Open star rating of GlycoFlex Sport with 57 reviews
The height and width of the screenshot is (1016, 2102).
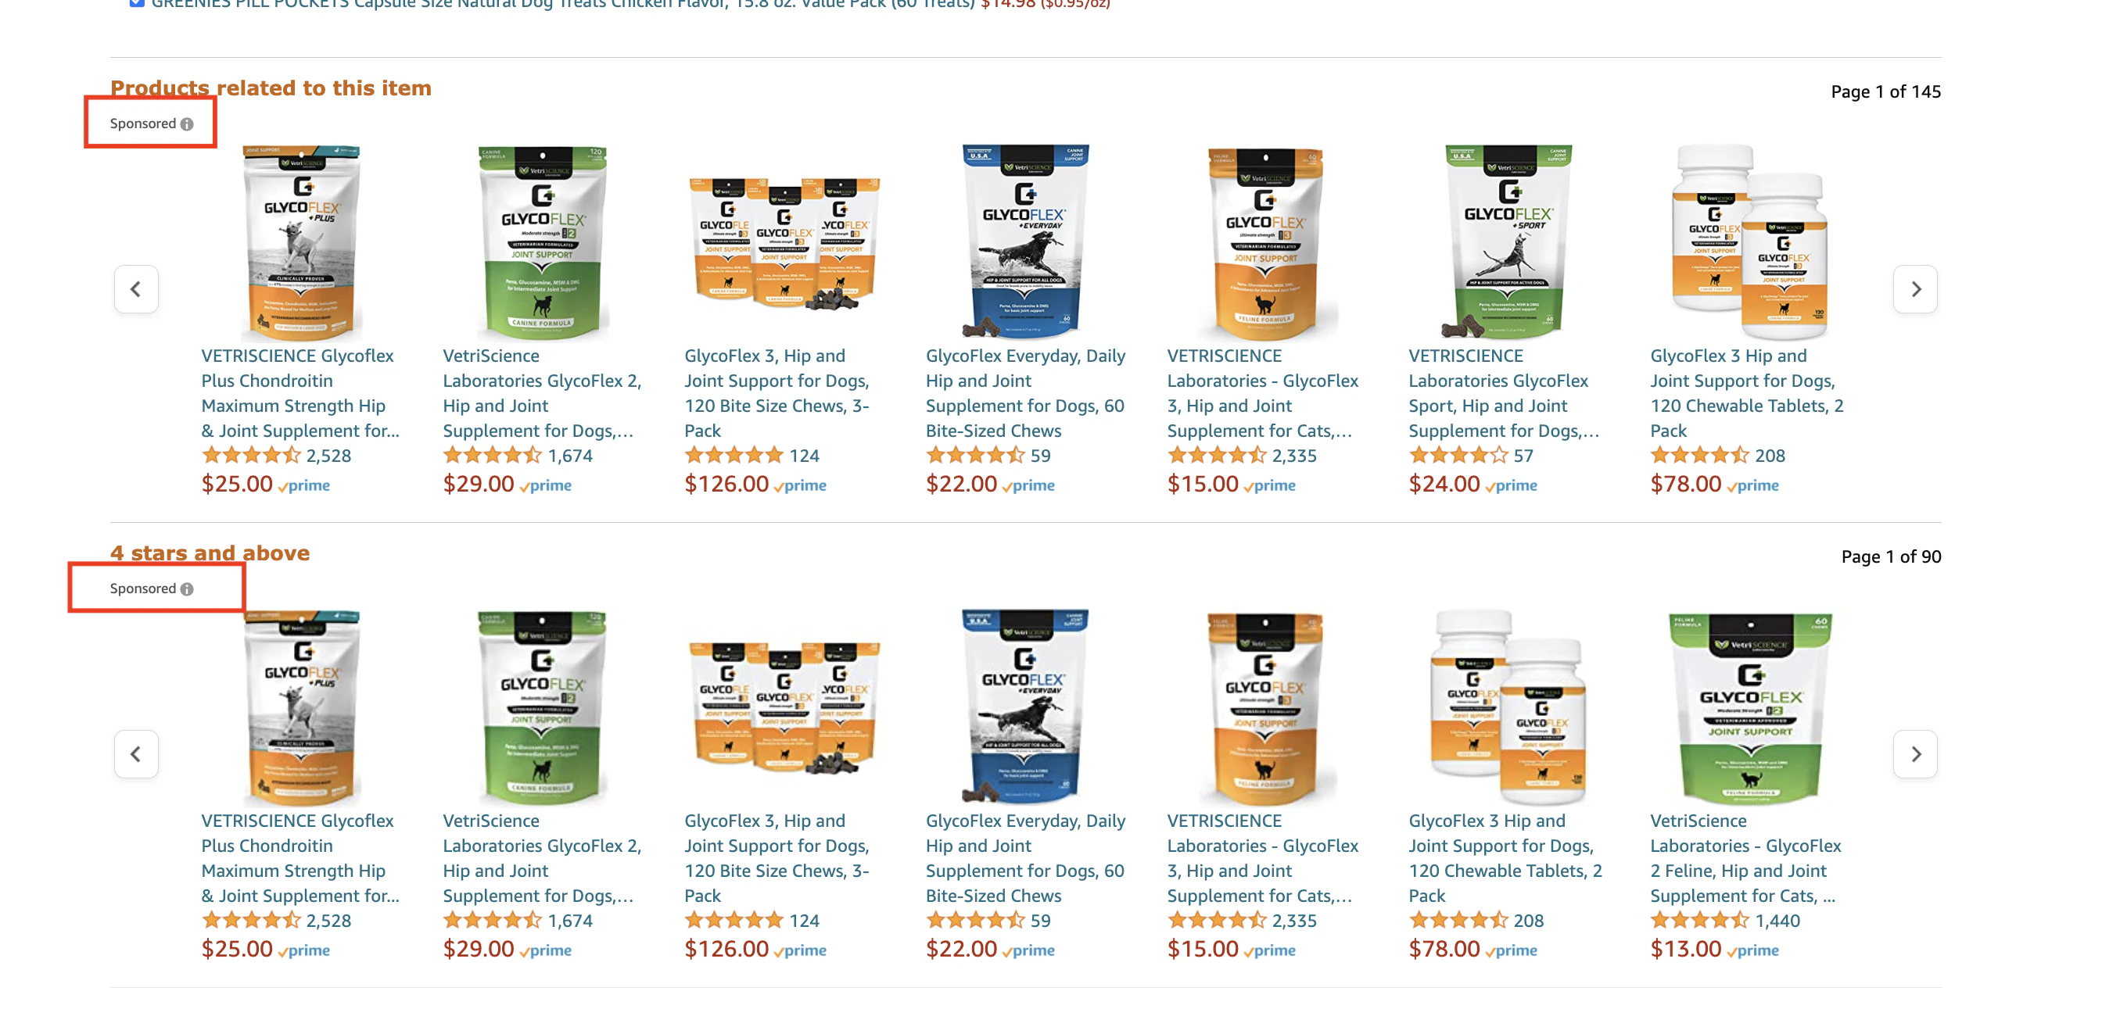[1458, 455]
